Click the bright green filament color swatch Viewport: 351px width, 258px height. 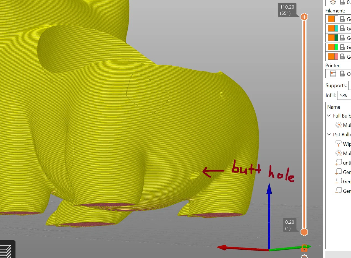click(336, 47)
